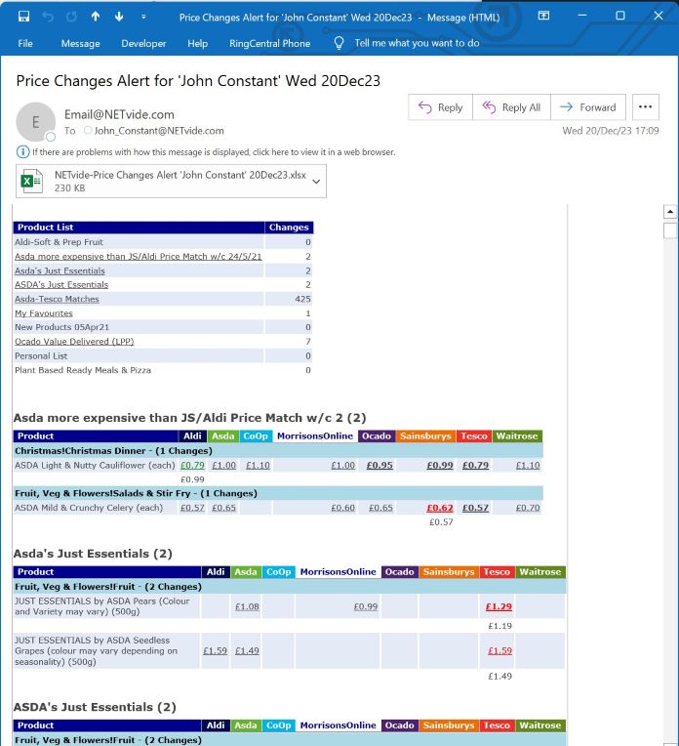Click the Ocado £0.95 cauliflower price
Screen dimensions: 679x746
pyautogui.click(x=379, y=466)
